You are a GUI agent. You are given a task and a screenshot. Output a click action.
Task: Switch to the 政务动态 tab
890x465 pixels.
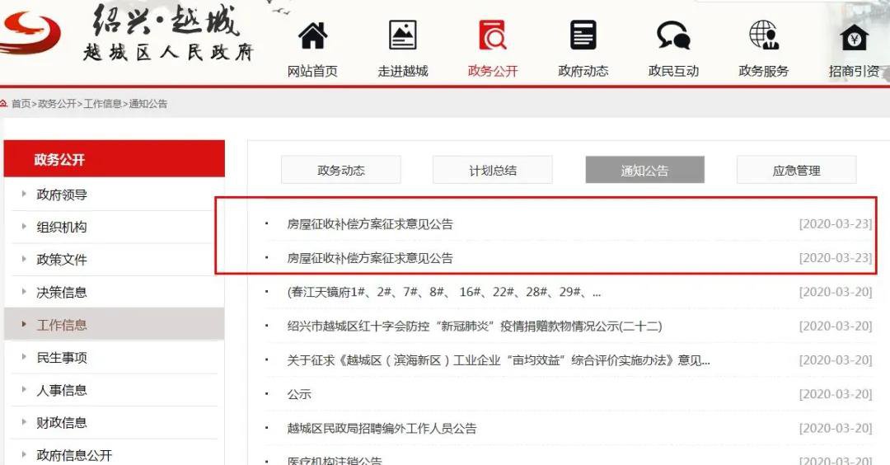pos(340,170)
